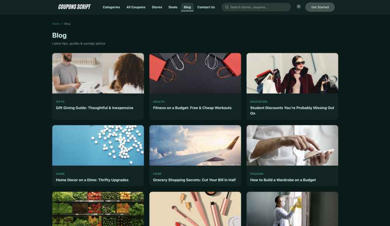This screenshot has height=226, width=390.
Task: Open the makeup brushes article image
Action: (195, 209)
